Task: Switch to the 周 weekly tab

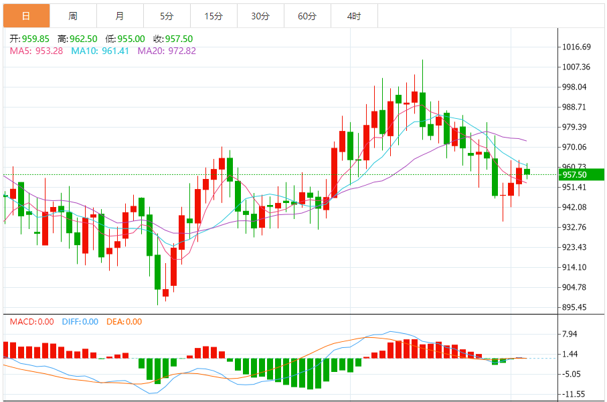Action: [x=73, y=16]
